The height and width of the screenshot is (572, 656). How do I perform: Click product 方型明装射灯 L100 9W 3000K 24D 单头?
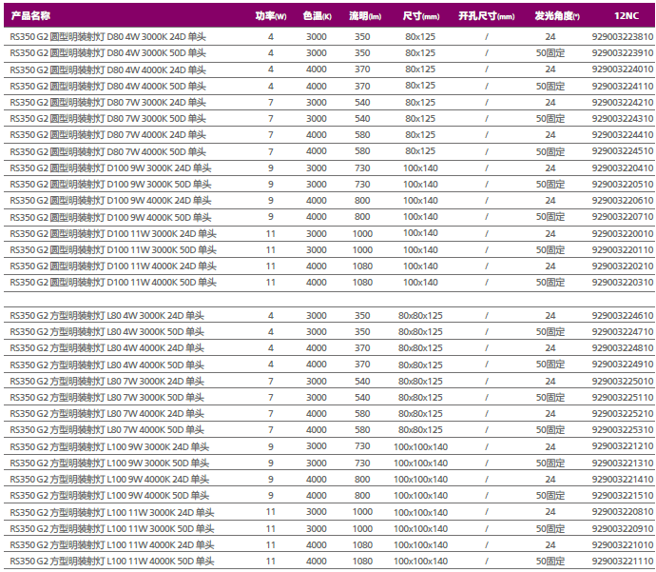(109, 446)
